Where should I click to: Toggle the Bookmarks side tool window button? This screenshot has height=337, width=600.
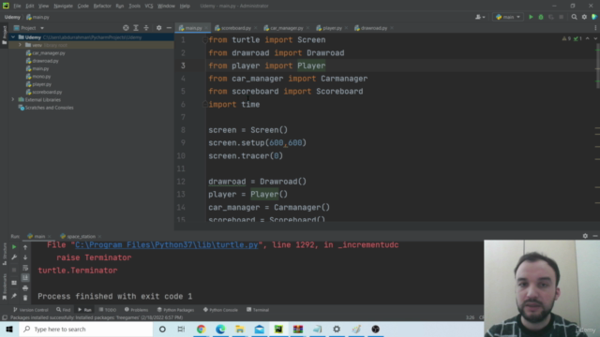coord(4,286)
